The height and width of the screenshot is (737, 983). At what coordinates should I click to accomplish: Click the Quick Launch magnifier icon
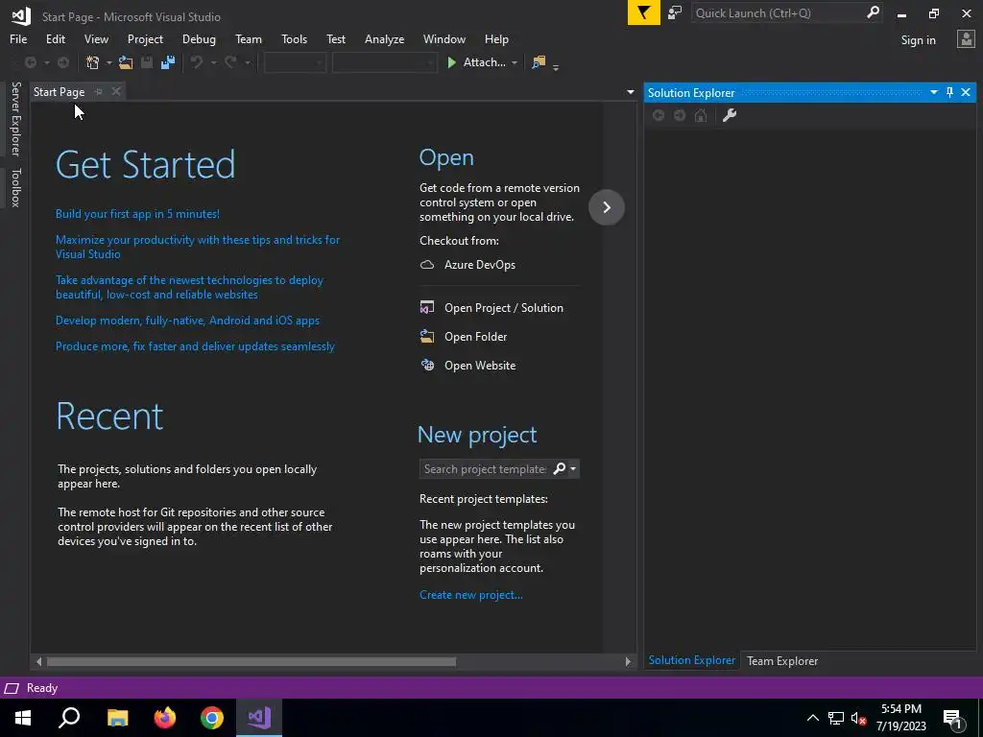tap(873, 12)
